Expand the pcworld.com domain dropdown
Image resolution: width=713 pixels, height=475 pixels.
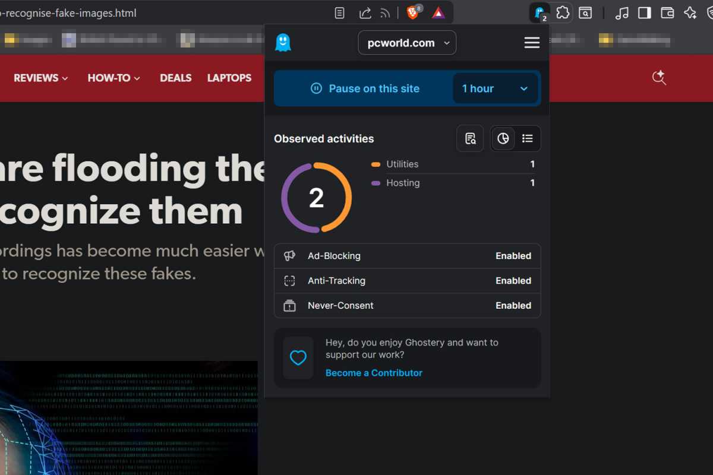coord(407,43)
